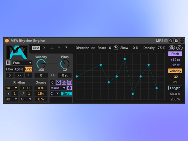This screenshot has height=141, width=188.
Task: Select the Flow mode tab
Action: coord(10,69)
